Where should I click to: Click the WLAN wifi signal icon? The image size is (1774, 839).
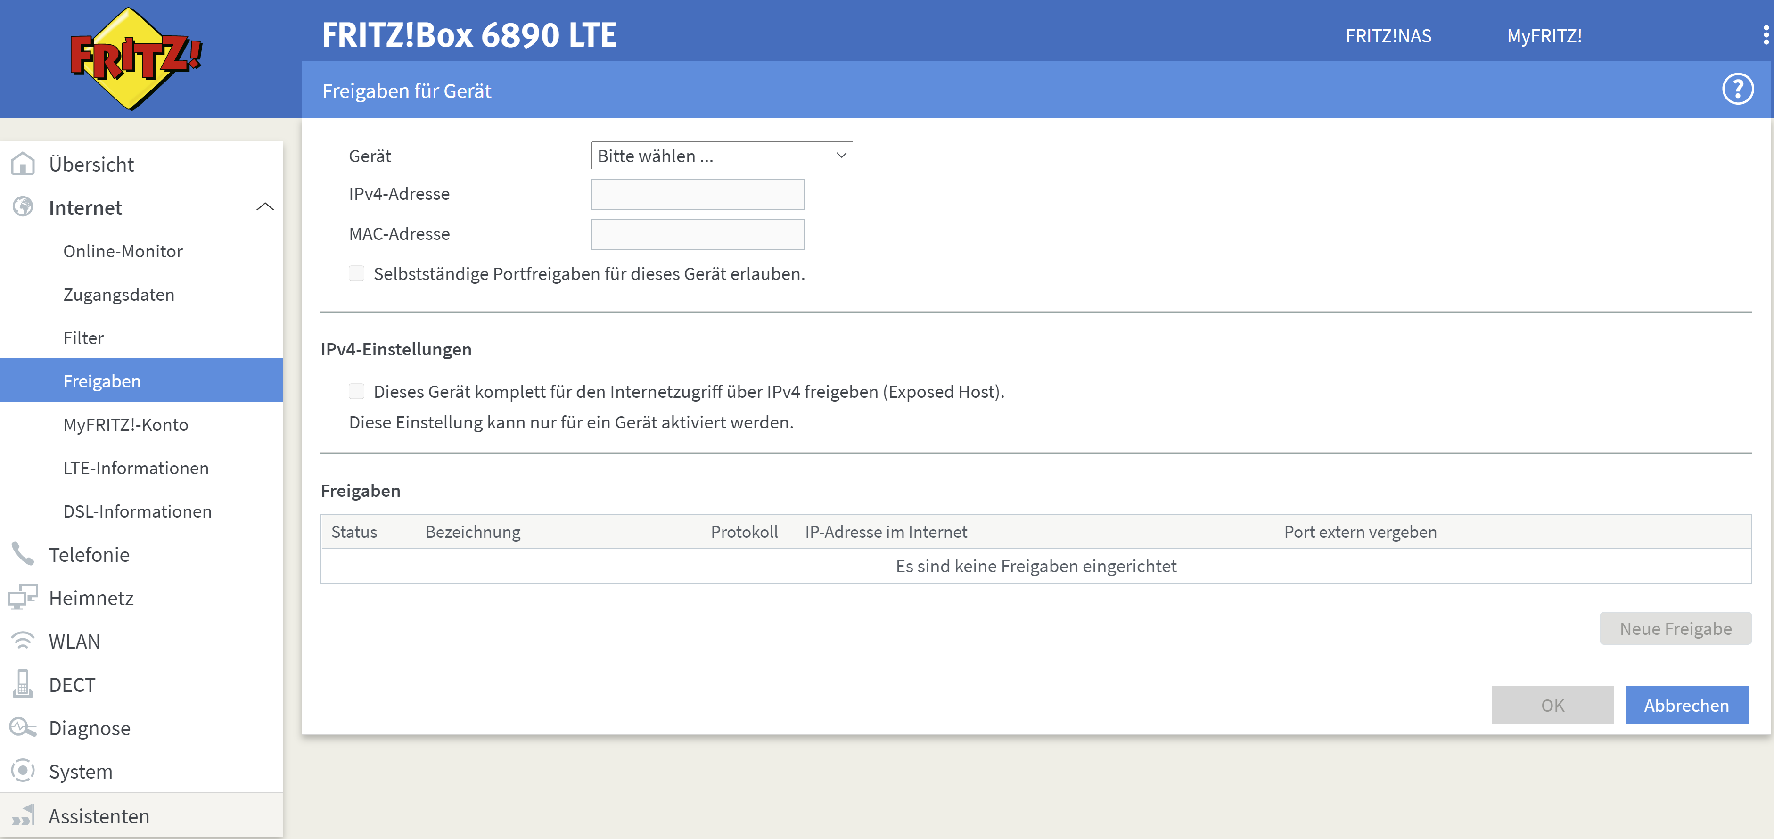pyautogui.click(x=23, y=641)
